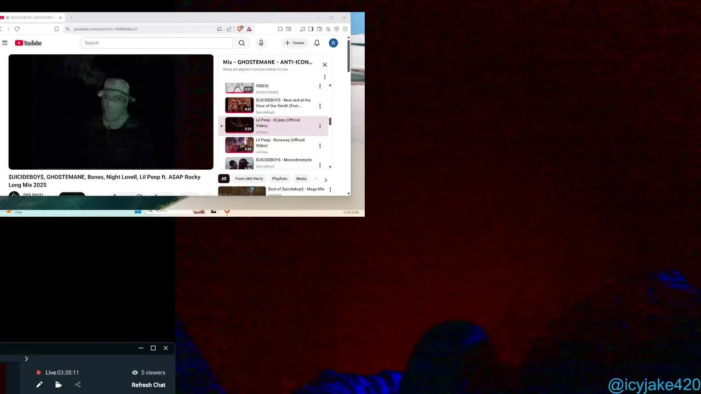Open options for Lil Peep lil jeep

pyautogui.click(x=320, y=126)
